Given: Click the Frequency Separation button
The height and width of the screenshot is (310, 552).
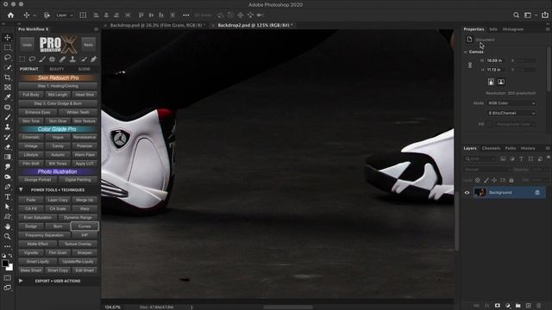Looking at the screenshot, I should [44, 235].
